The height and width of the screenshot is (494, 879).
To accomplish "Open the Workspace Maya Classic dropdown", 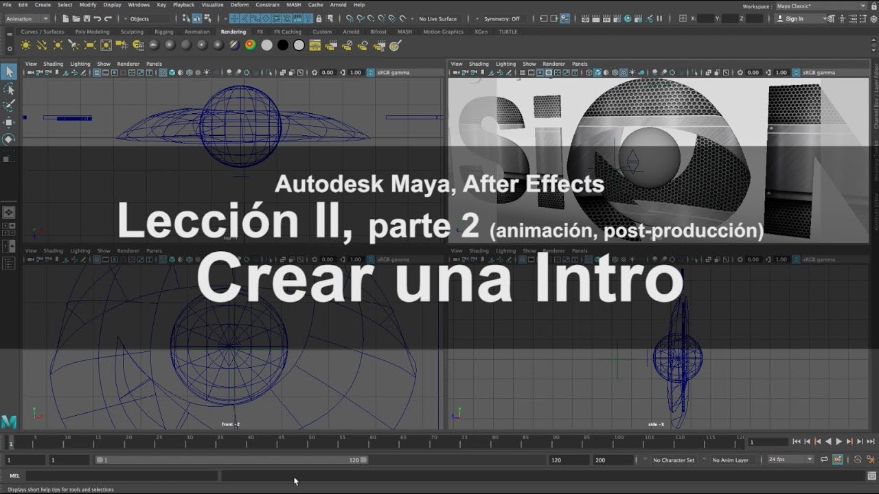I will pos(821,5).
